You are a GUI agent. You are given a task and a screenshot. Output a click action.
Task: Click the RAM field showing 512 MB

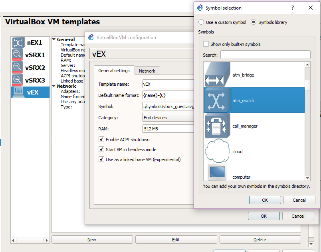[168, 129]
